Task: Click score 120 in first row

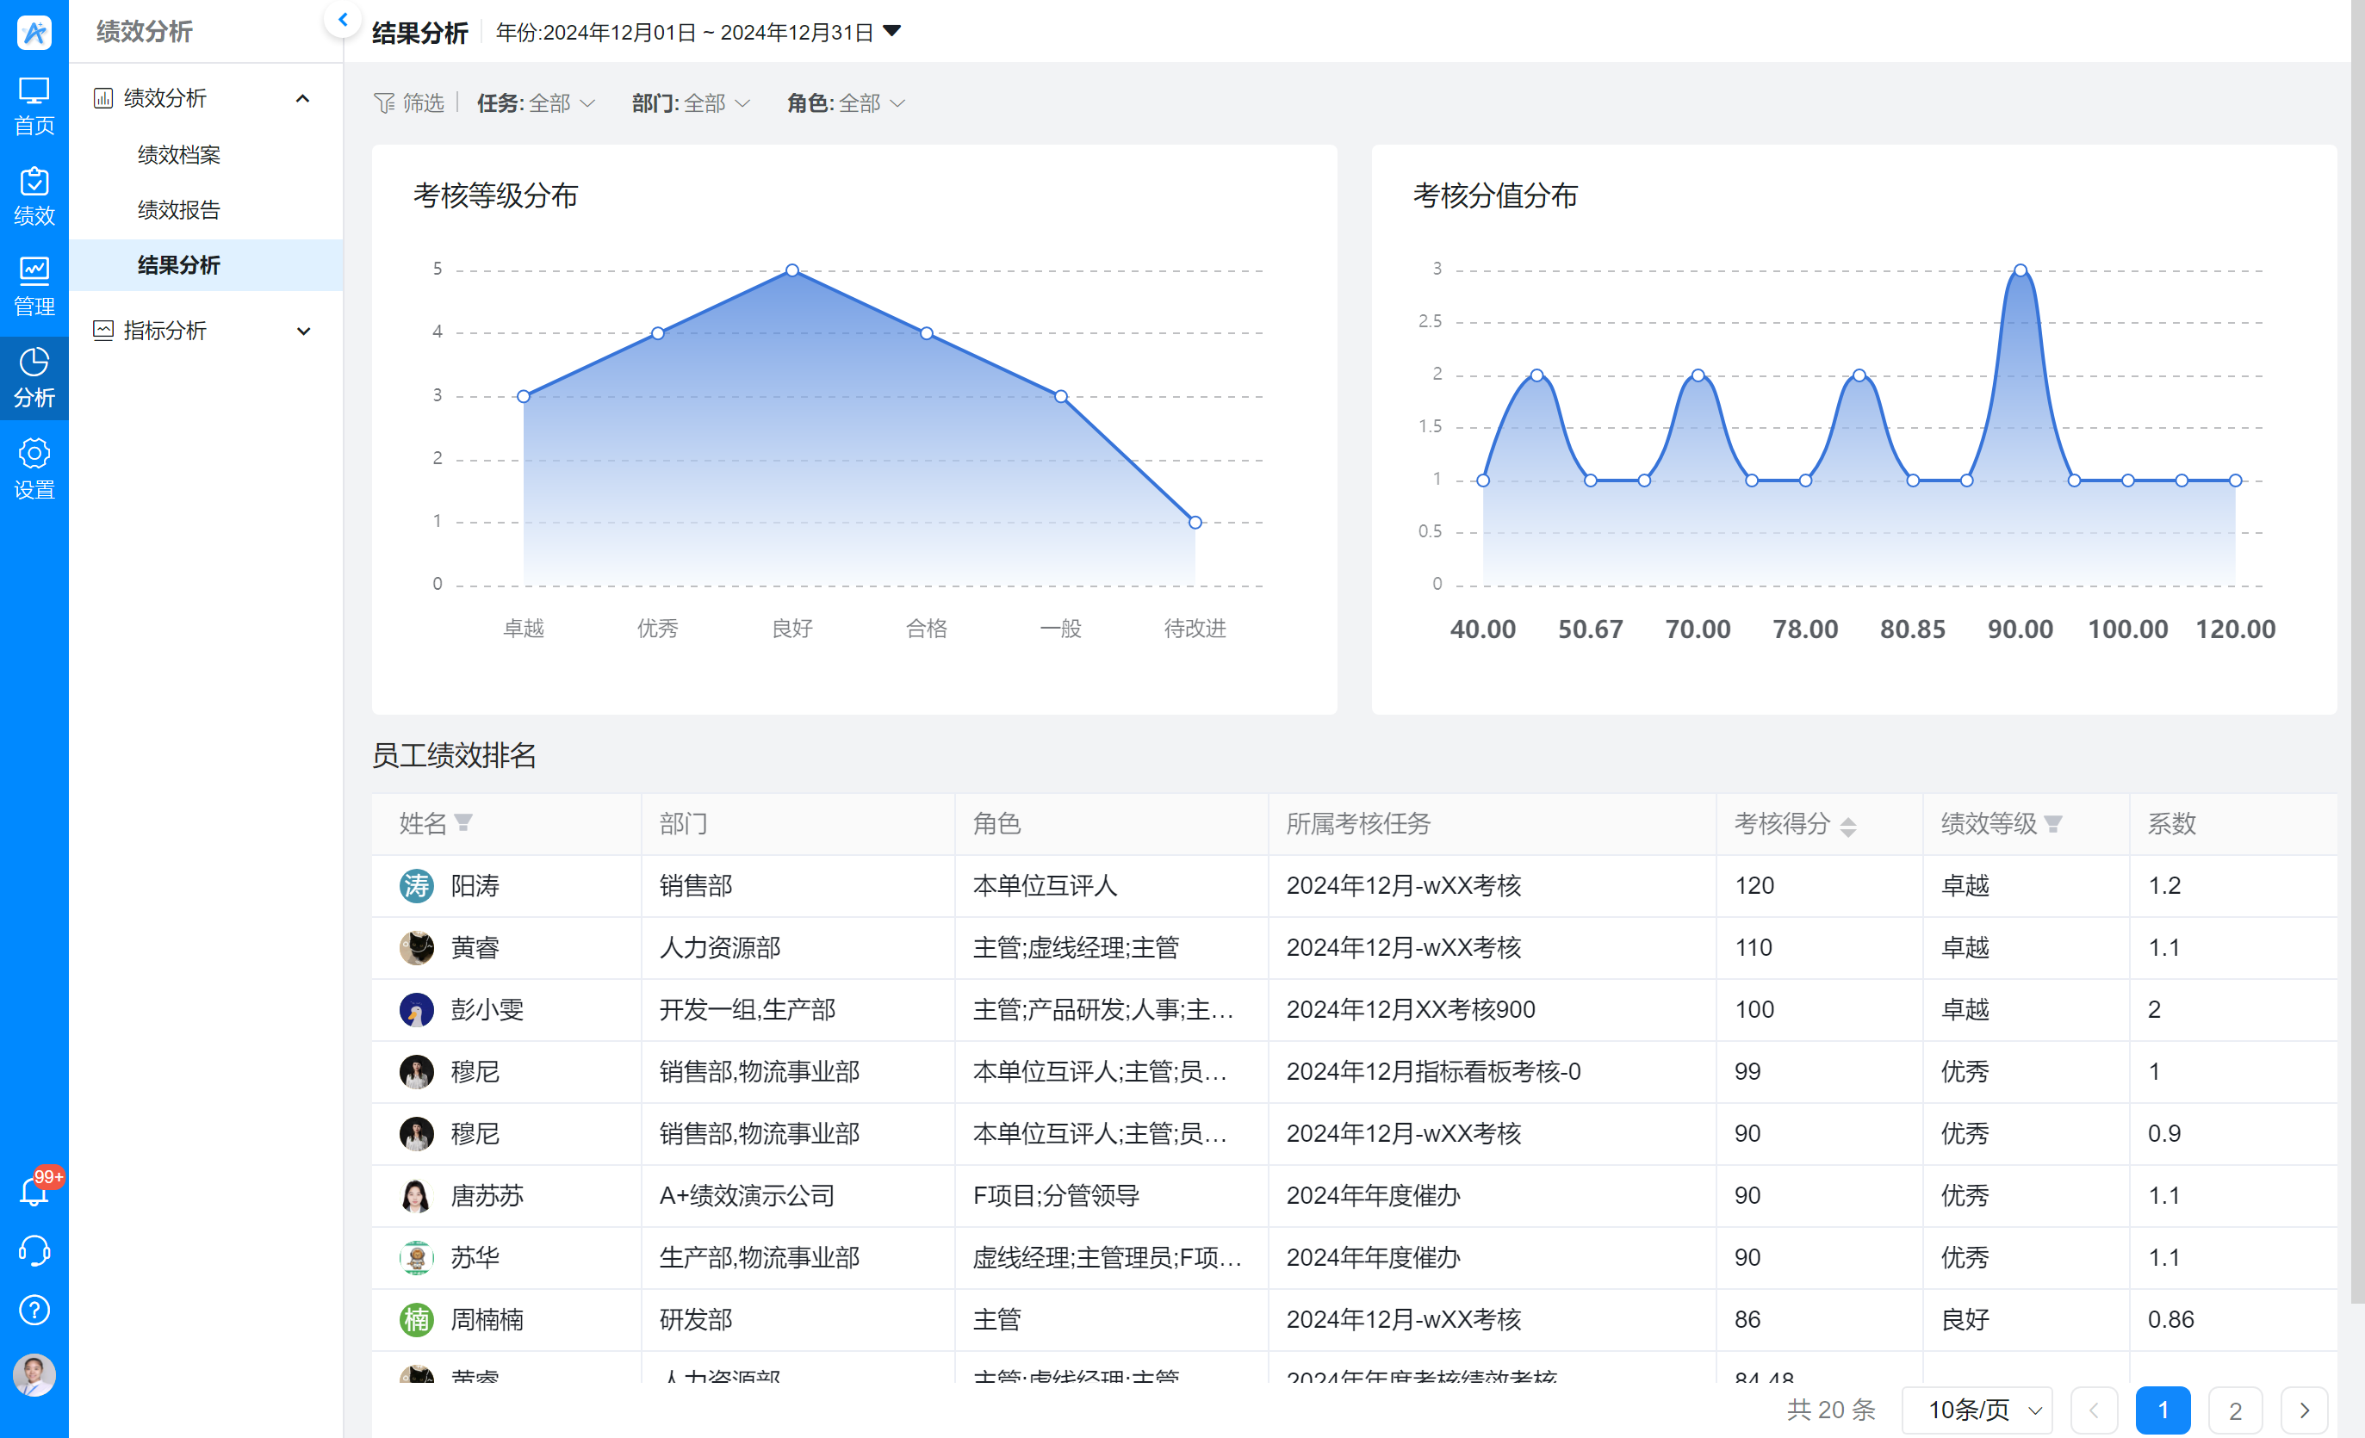Action: (x=1754, y=885)
